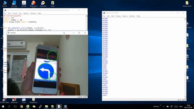Viewport: 194px width, 109px height.
Task: Open the green circular browser taskbar icon
Action: 28,106
